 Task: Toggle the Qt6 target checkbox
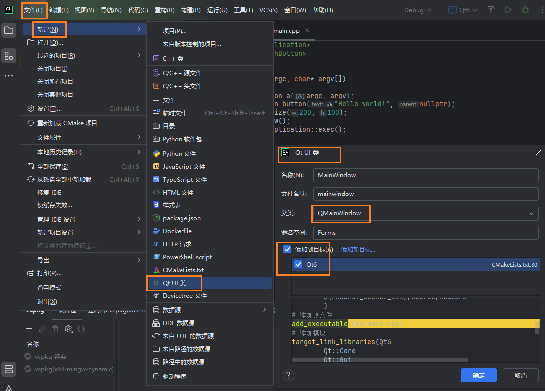pos(298,265)
